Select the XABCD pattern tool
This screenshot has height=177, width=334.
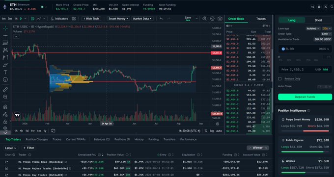click(5, 50)
